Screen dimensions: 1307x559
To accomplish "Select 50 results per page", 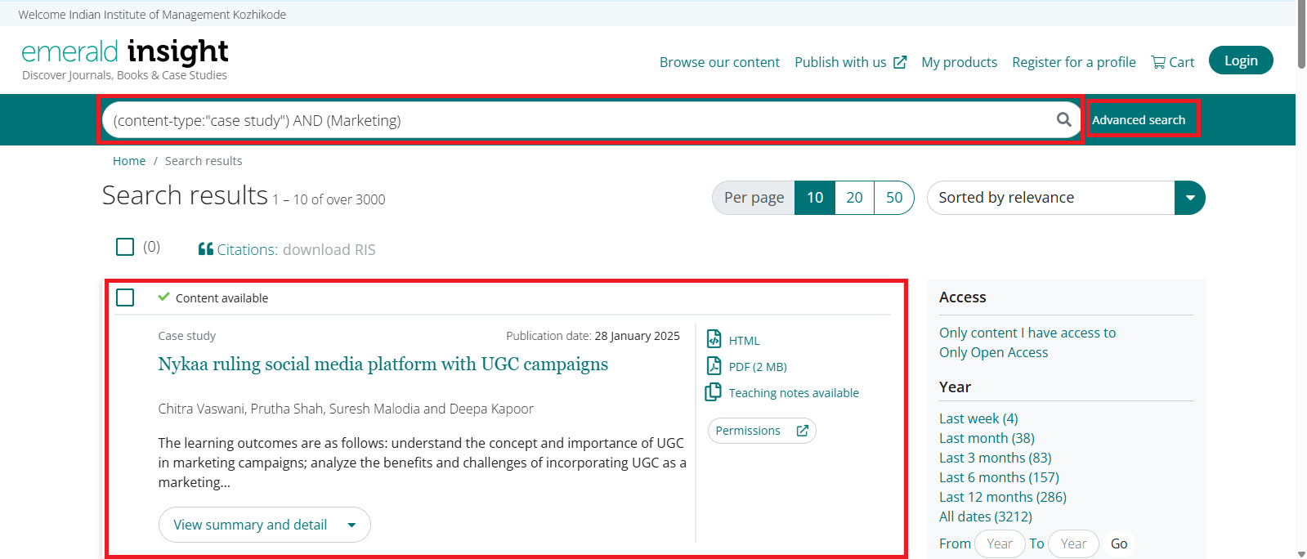I will pos(894,198).
